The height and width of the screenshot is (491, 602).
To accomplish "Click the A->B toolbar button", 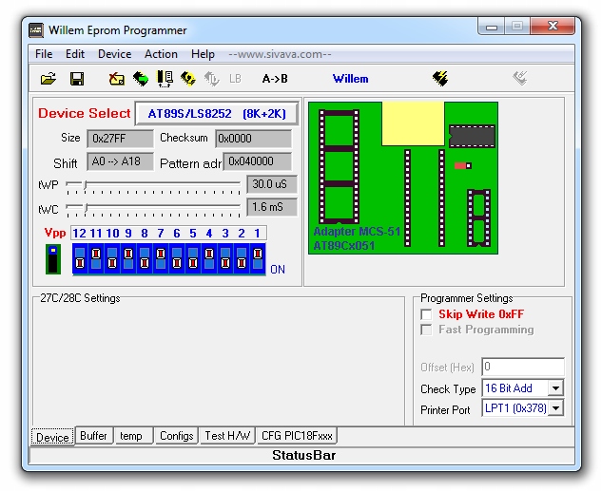I will pos(275,79).
